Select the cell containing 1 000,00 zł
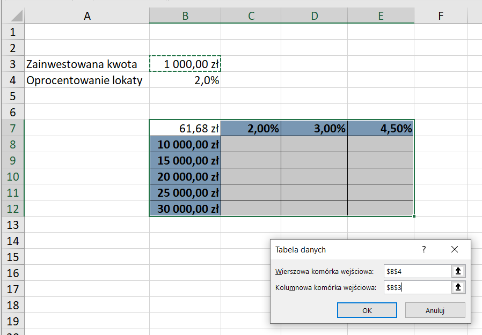This screenshot has width=482, height=335. coord(185,63)
